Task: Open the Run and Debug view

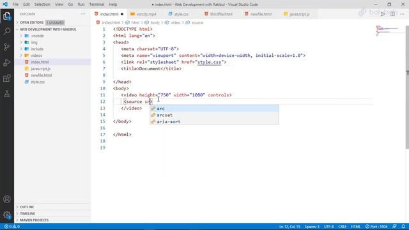Action: click(7, 63)
